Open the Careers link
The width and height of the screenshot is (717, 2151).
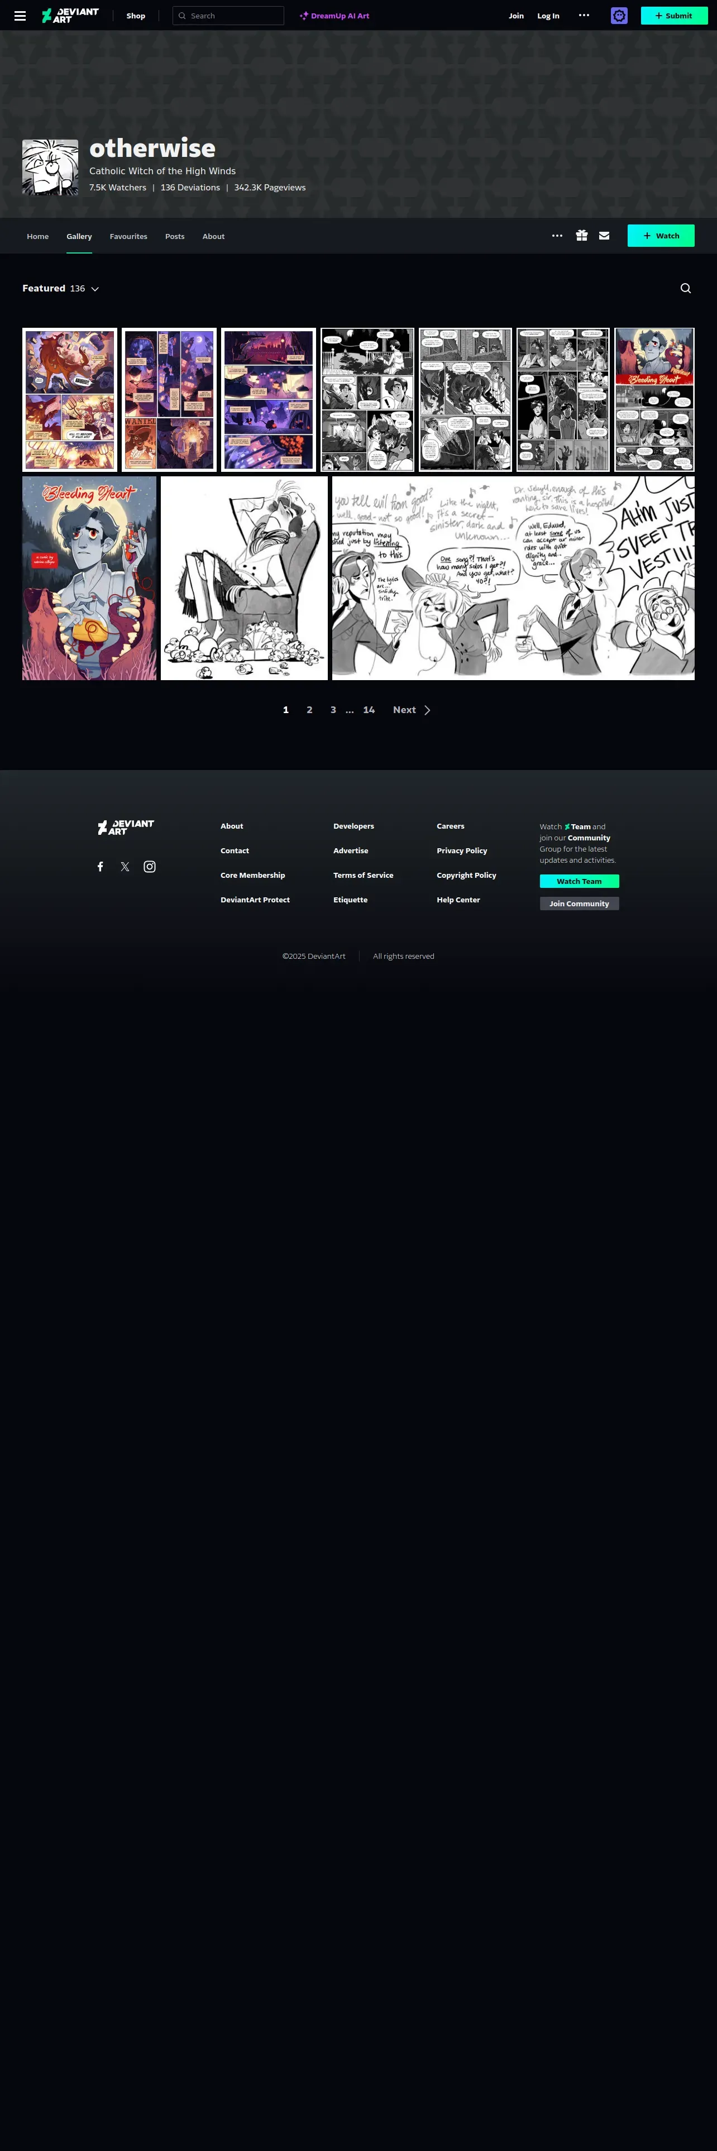coord(451,826)
